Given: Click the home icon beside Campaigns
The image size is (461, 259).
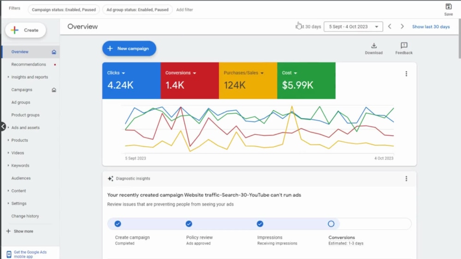Looking at the screenshot, I should point(54,90).
